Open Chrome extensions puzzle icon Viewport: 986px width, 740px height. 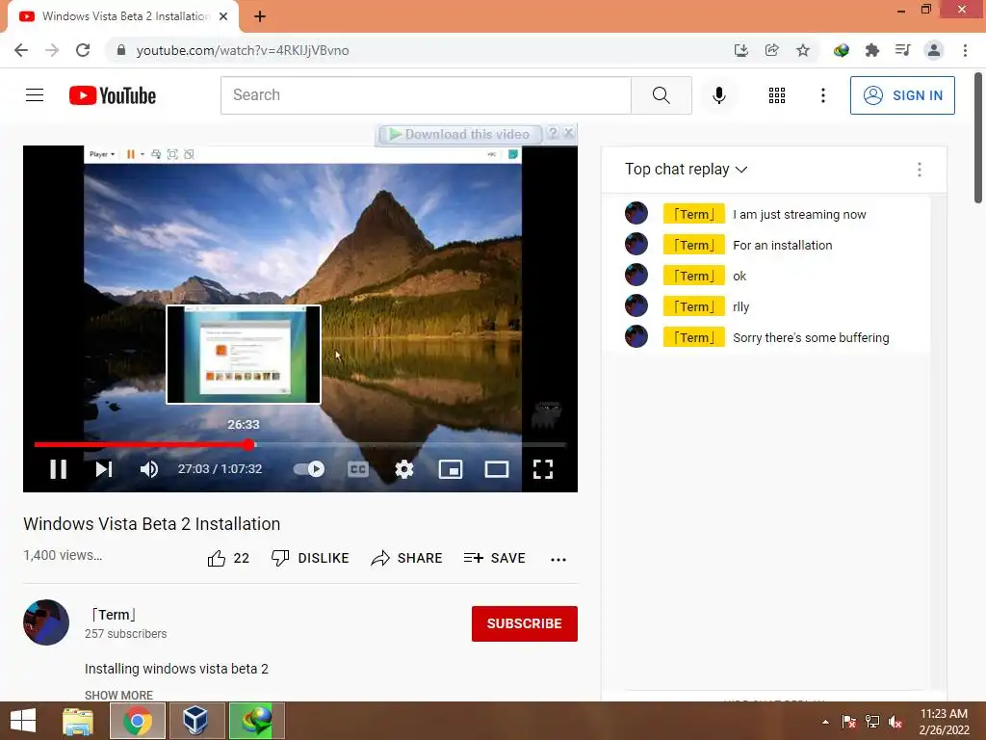[x=872, y=50]
